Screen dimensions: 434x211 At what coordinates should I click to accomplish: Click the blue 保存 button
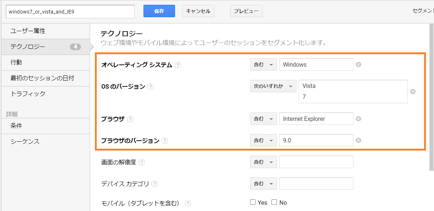(159, 11)
